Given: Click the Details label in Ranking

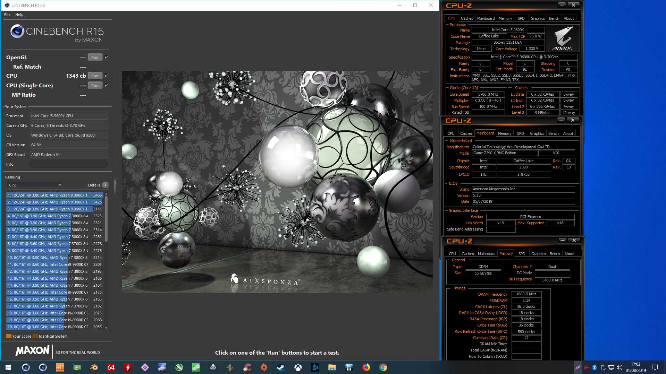Looking at the screenshot, I should tap(94, 185).
